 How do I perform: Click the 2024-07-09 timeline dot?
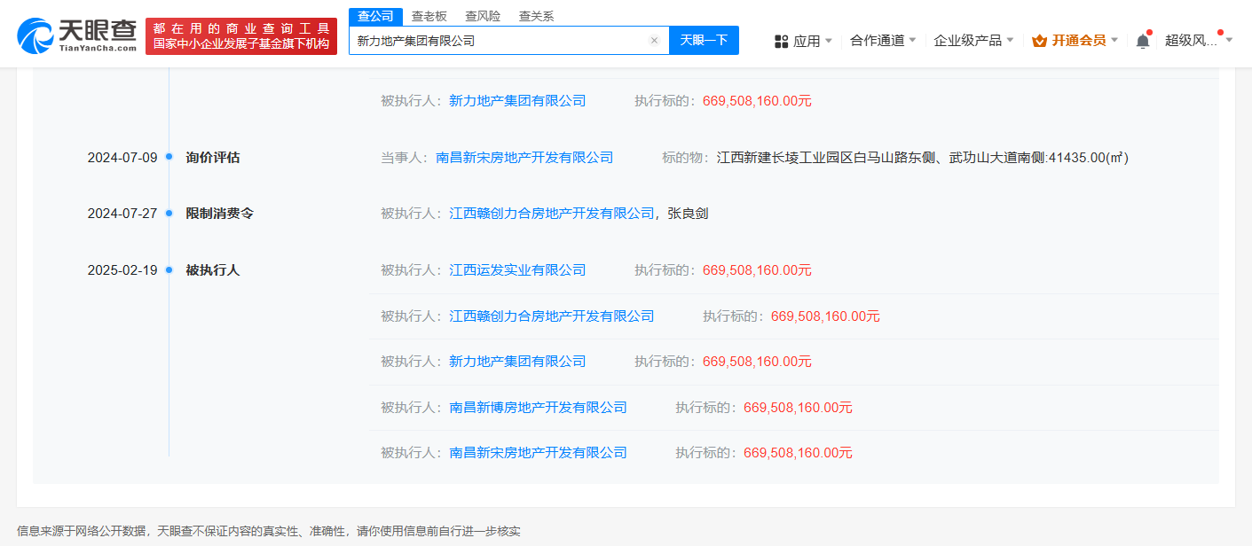[x=169, y=158]
